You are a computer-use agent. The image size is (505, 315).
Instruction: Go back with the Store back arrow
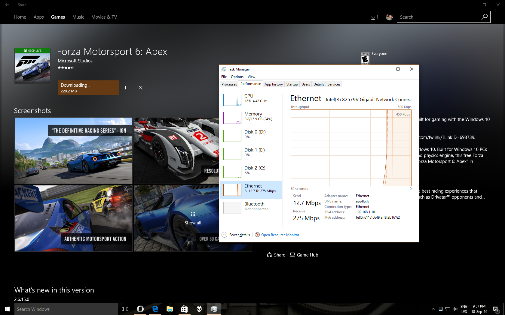tap(7, 5)
